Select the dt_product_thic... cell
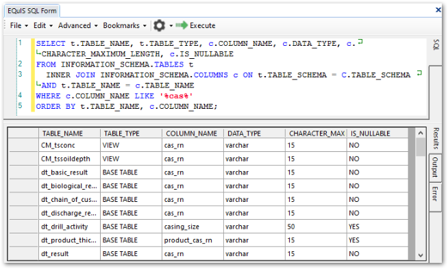This screenshot has height=269, width=448. 69,240
